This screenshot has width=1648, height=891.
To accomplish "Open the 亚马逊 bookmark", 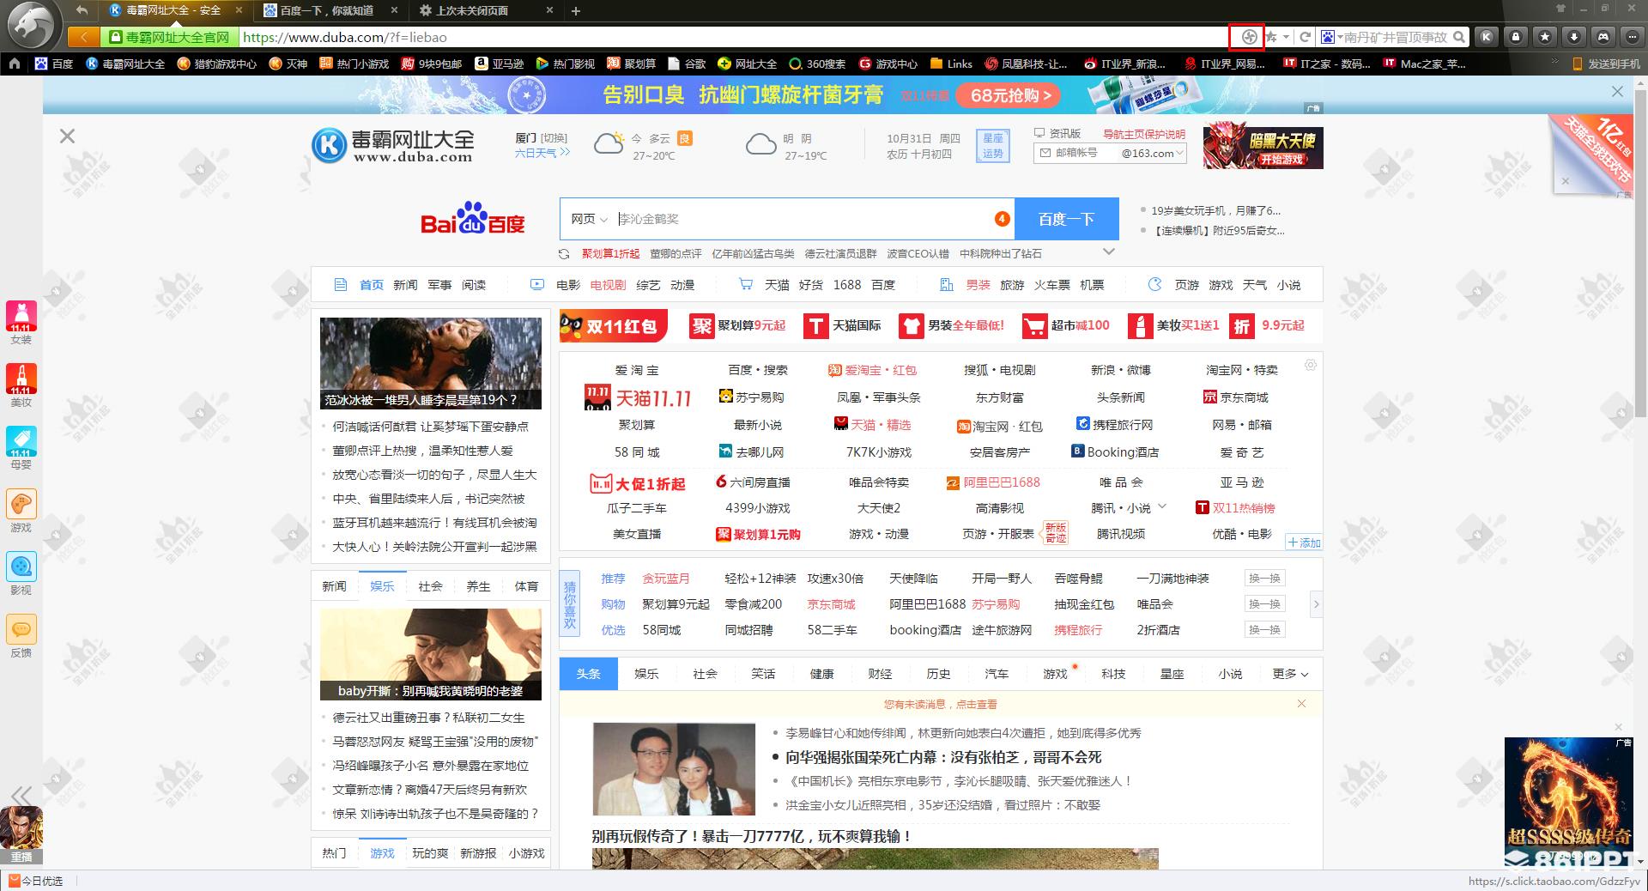I will 498,64.
